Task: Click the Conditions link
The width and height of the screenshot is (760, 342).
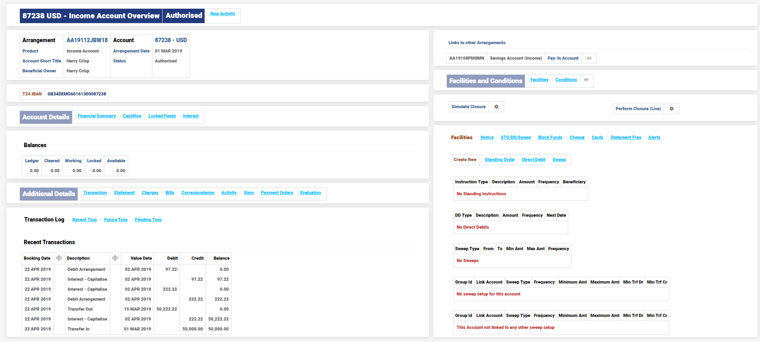Action: 566,80
